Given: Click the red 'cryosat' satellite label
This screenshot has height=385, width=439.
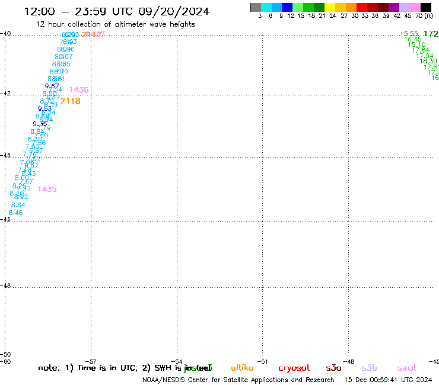Looking at the screenshot, I should [x=294, y=368].
